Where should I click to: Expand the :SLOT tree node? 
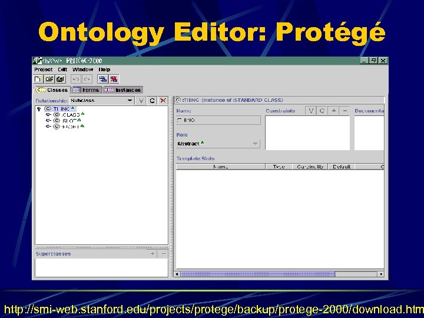[48, 121]
